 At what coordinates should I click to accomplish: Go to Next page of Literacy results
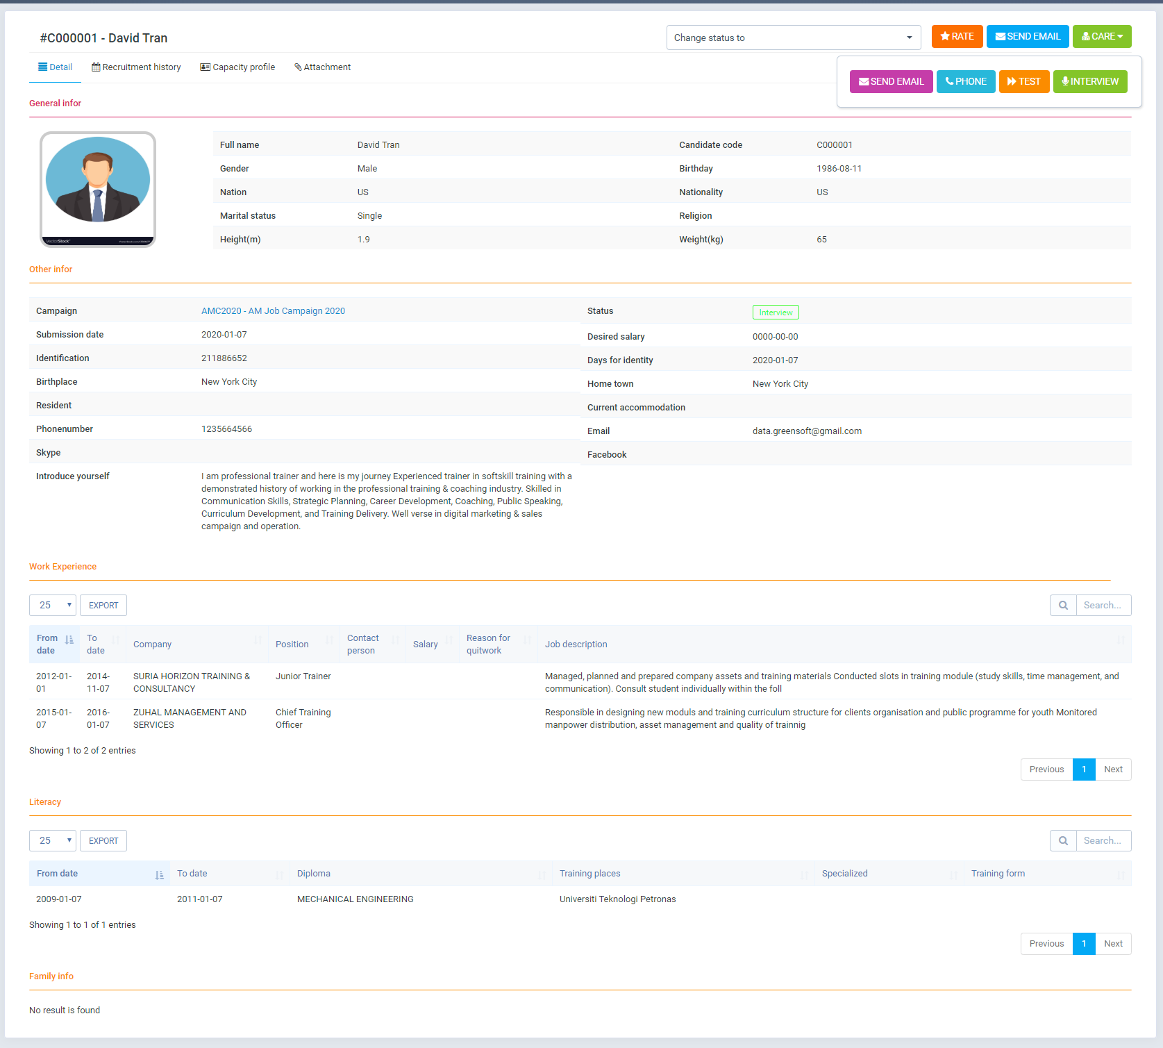click(x=1112, y=943)
